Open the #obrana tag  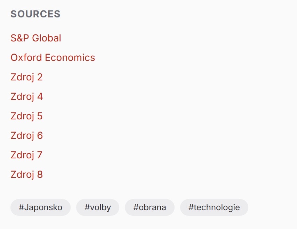coord(150,207)
